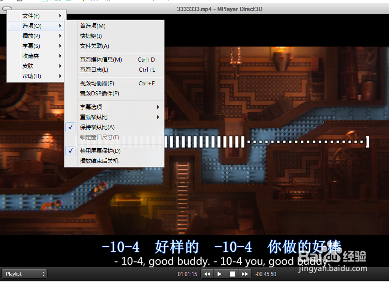389x282 pixels.
Task: Click remaining time -00:45:50
Action: click(266, 274)
